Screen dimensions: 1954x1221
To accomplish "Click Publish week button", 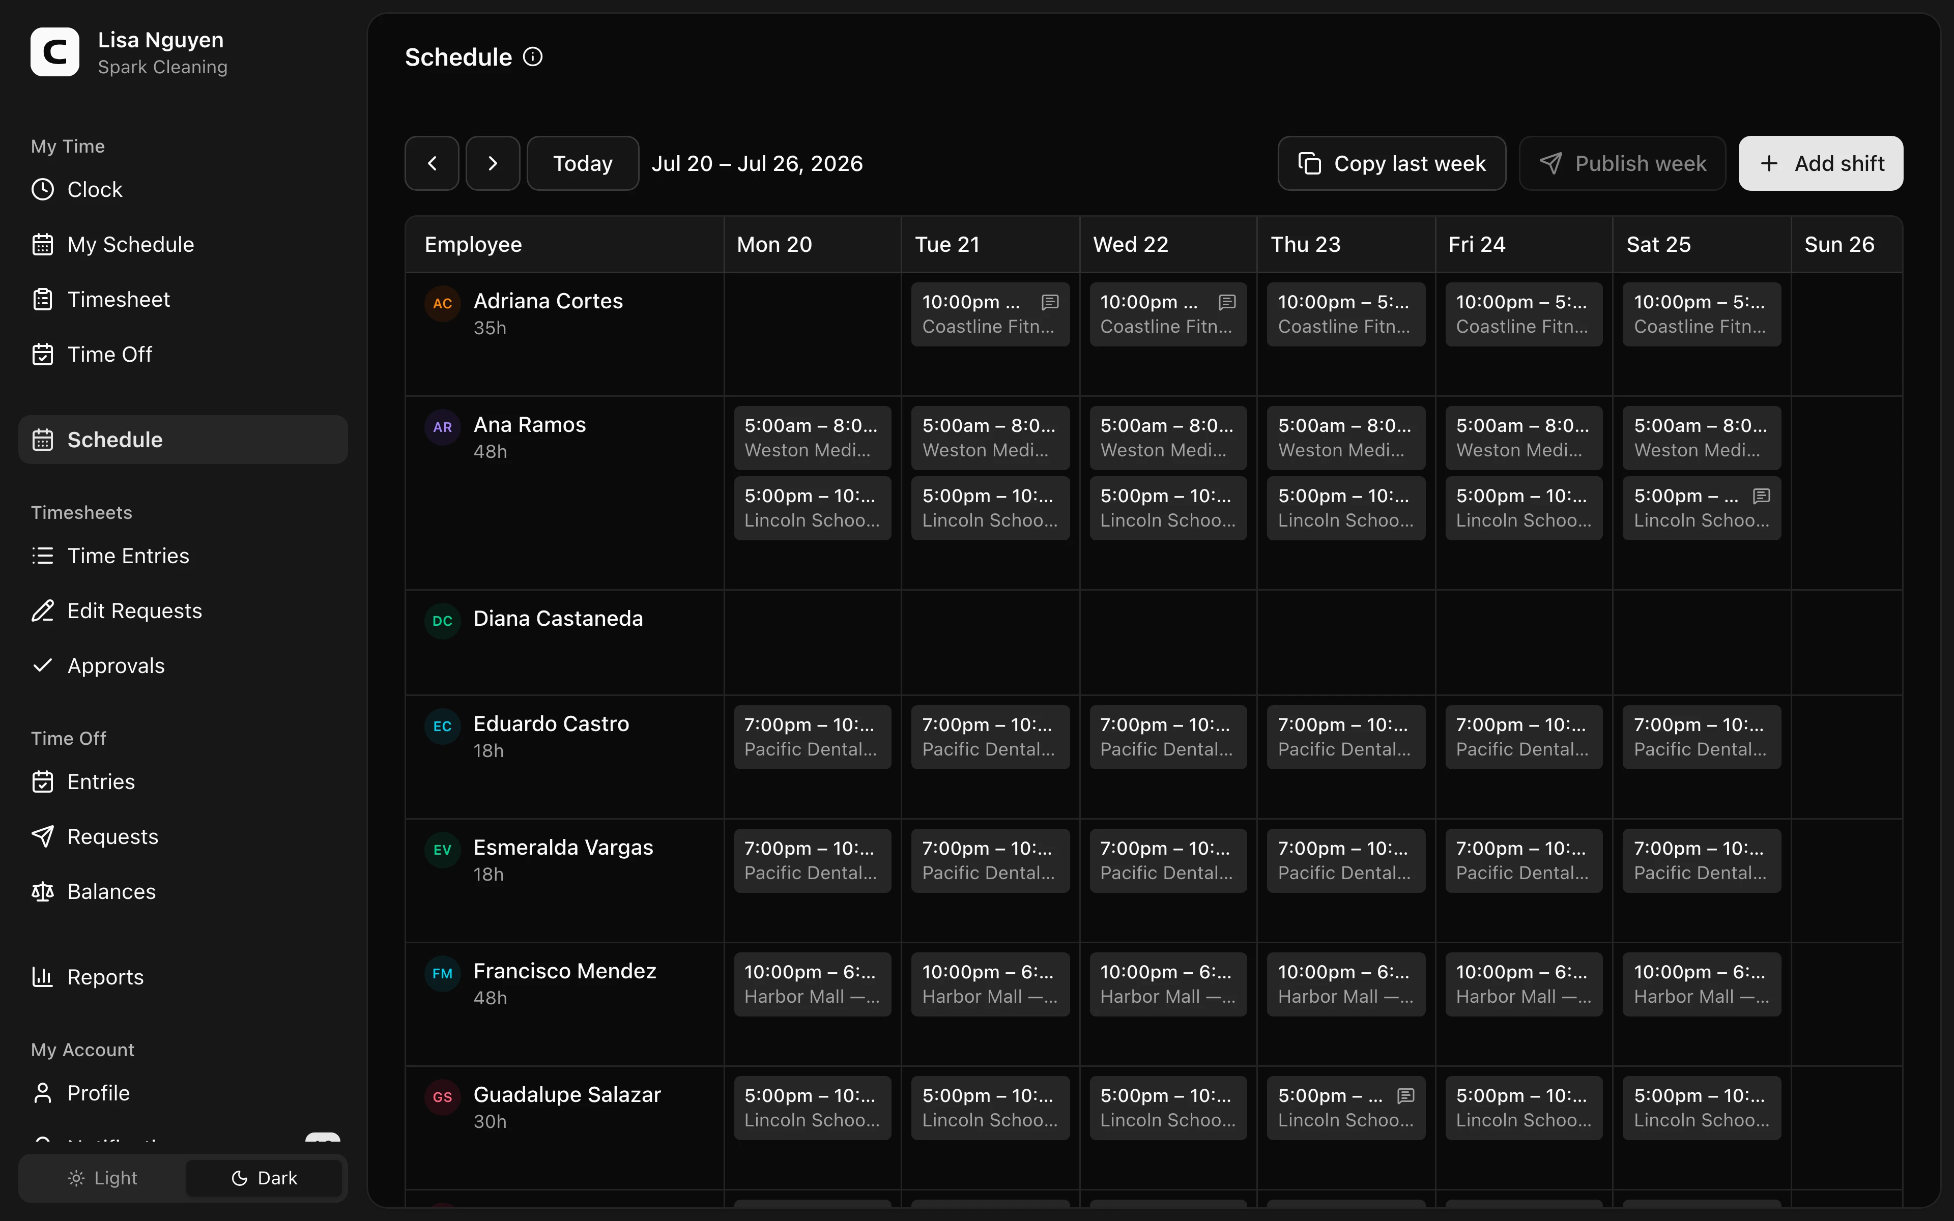I will click(1622, 163).
